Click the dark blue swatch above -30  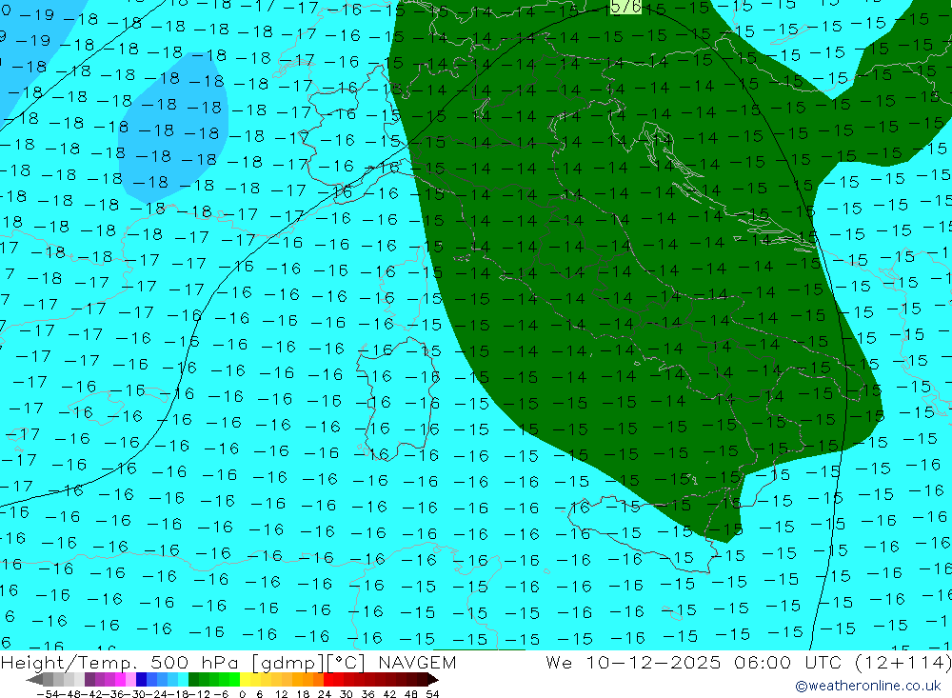142,680
